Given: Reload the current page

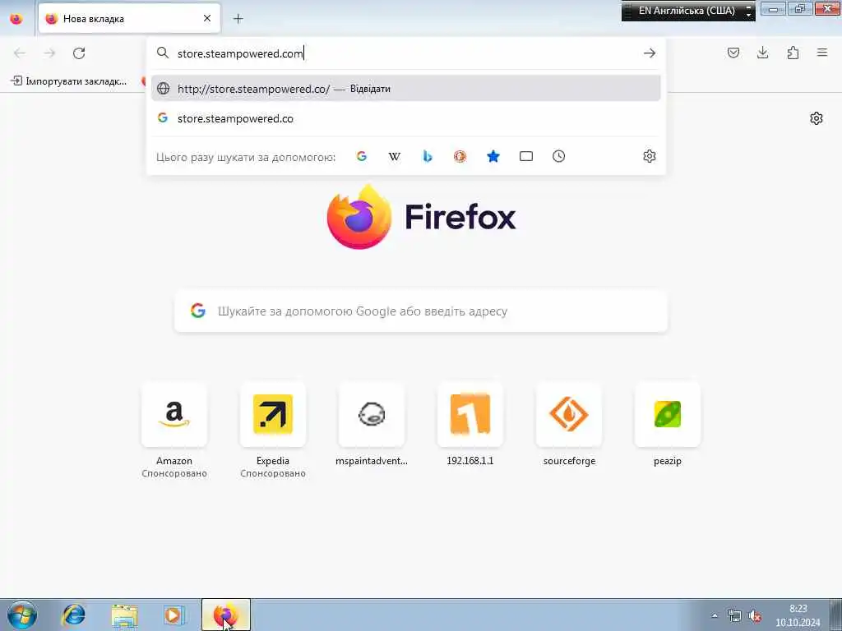Looking at the screenshot, I should [79, 53].
